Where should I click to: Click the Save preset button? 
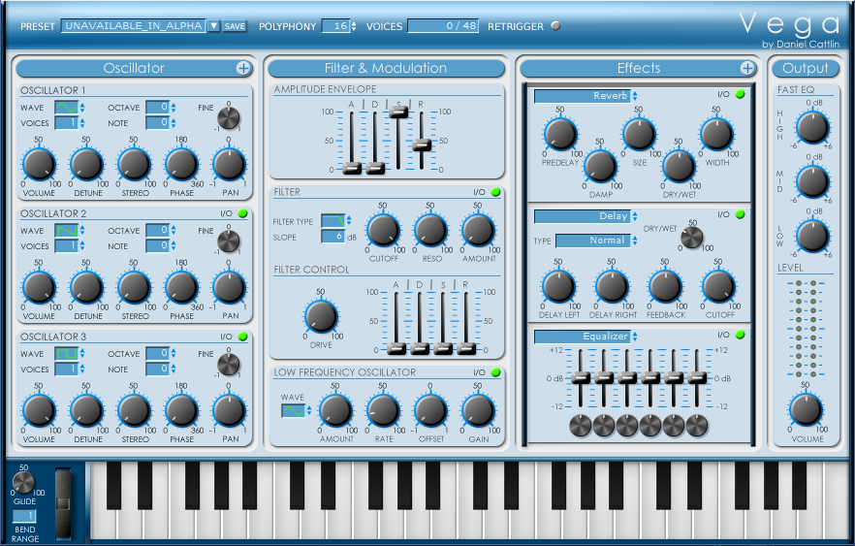pyautogui.click(x=235, y=25)
